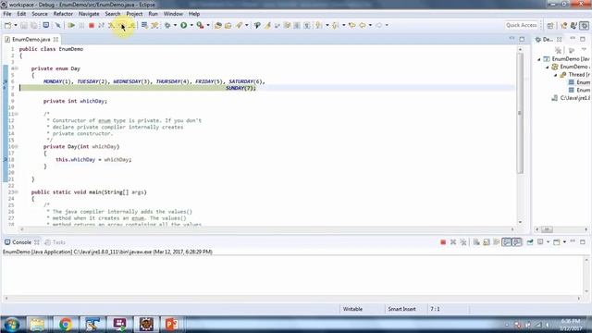Click the Save icon in the toolbar
This screenshot has width=592, height=333.
click(24, 25)
